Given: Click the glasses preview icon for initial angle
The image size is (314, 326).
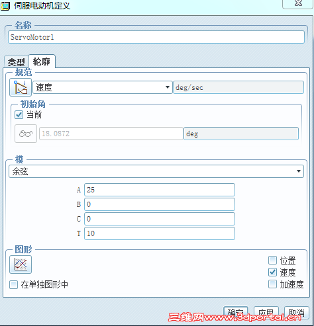Looking at the screenshot, I should 26,134.
